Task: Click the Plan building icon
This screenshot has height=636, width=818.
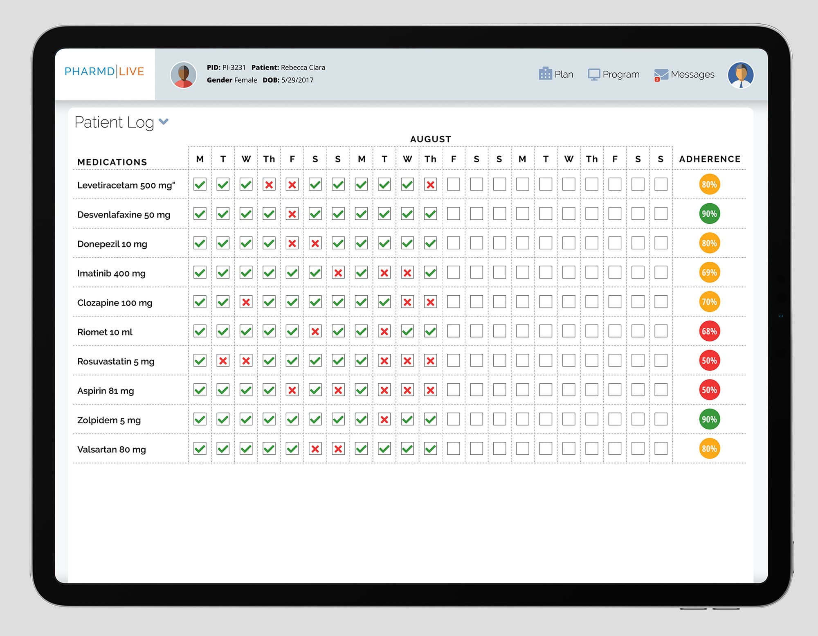Action: click(545, 74)
